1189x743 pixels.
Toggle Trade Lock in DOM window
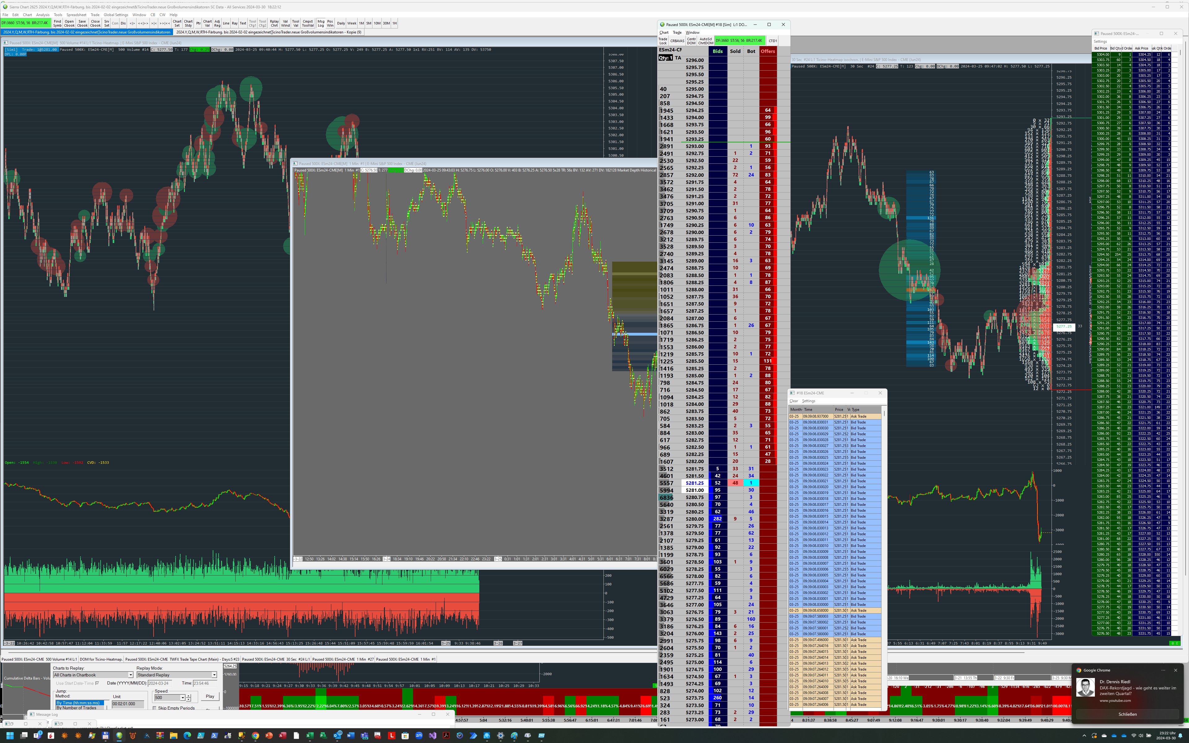pos(663,41)
